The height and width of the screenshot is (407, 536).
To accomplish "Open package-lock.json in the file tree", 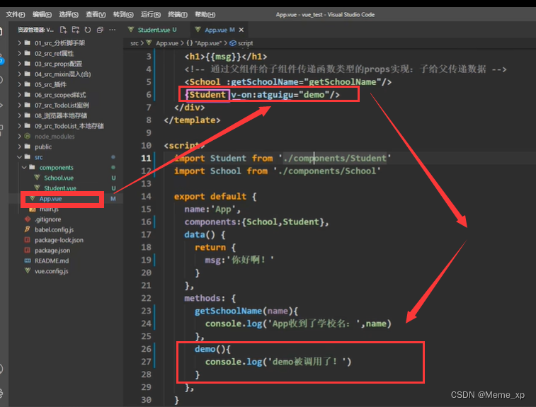I will (59, 240).
